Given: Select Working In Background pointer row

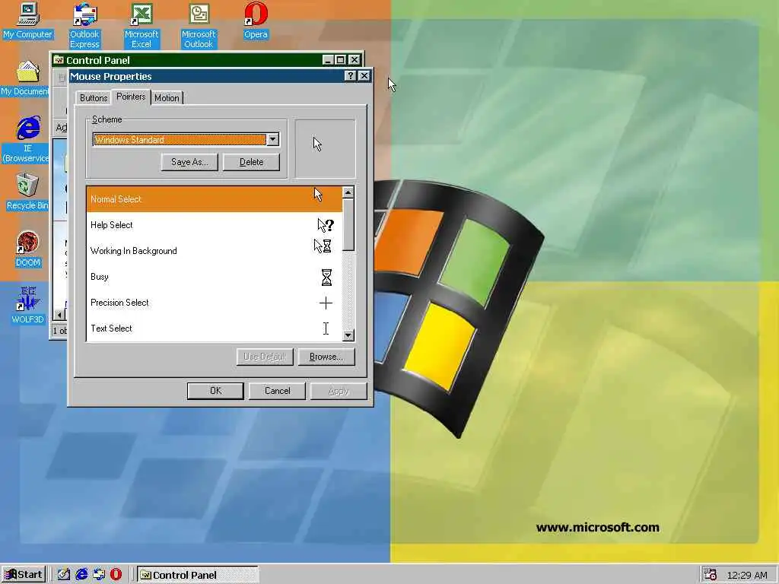Looking at the screenshot, I should click(214, 251).
